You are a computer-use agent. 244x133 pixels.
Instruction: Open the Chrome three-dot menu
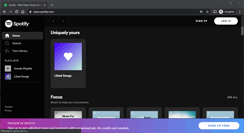pos(240,12)
